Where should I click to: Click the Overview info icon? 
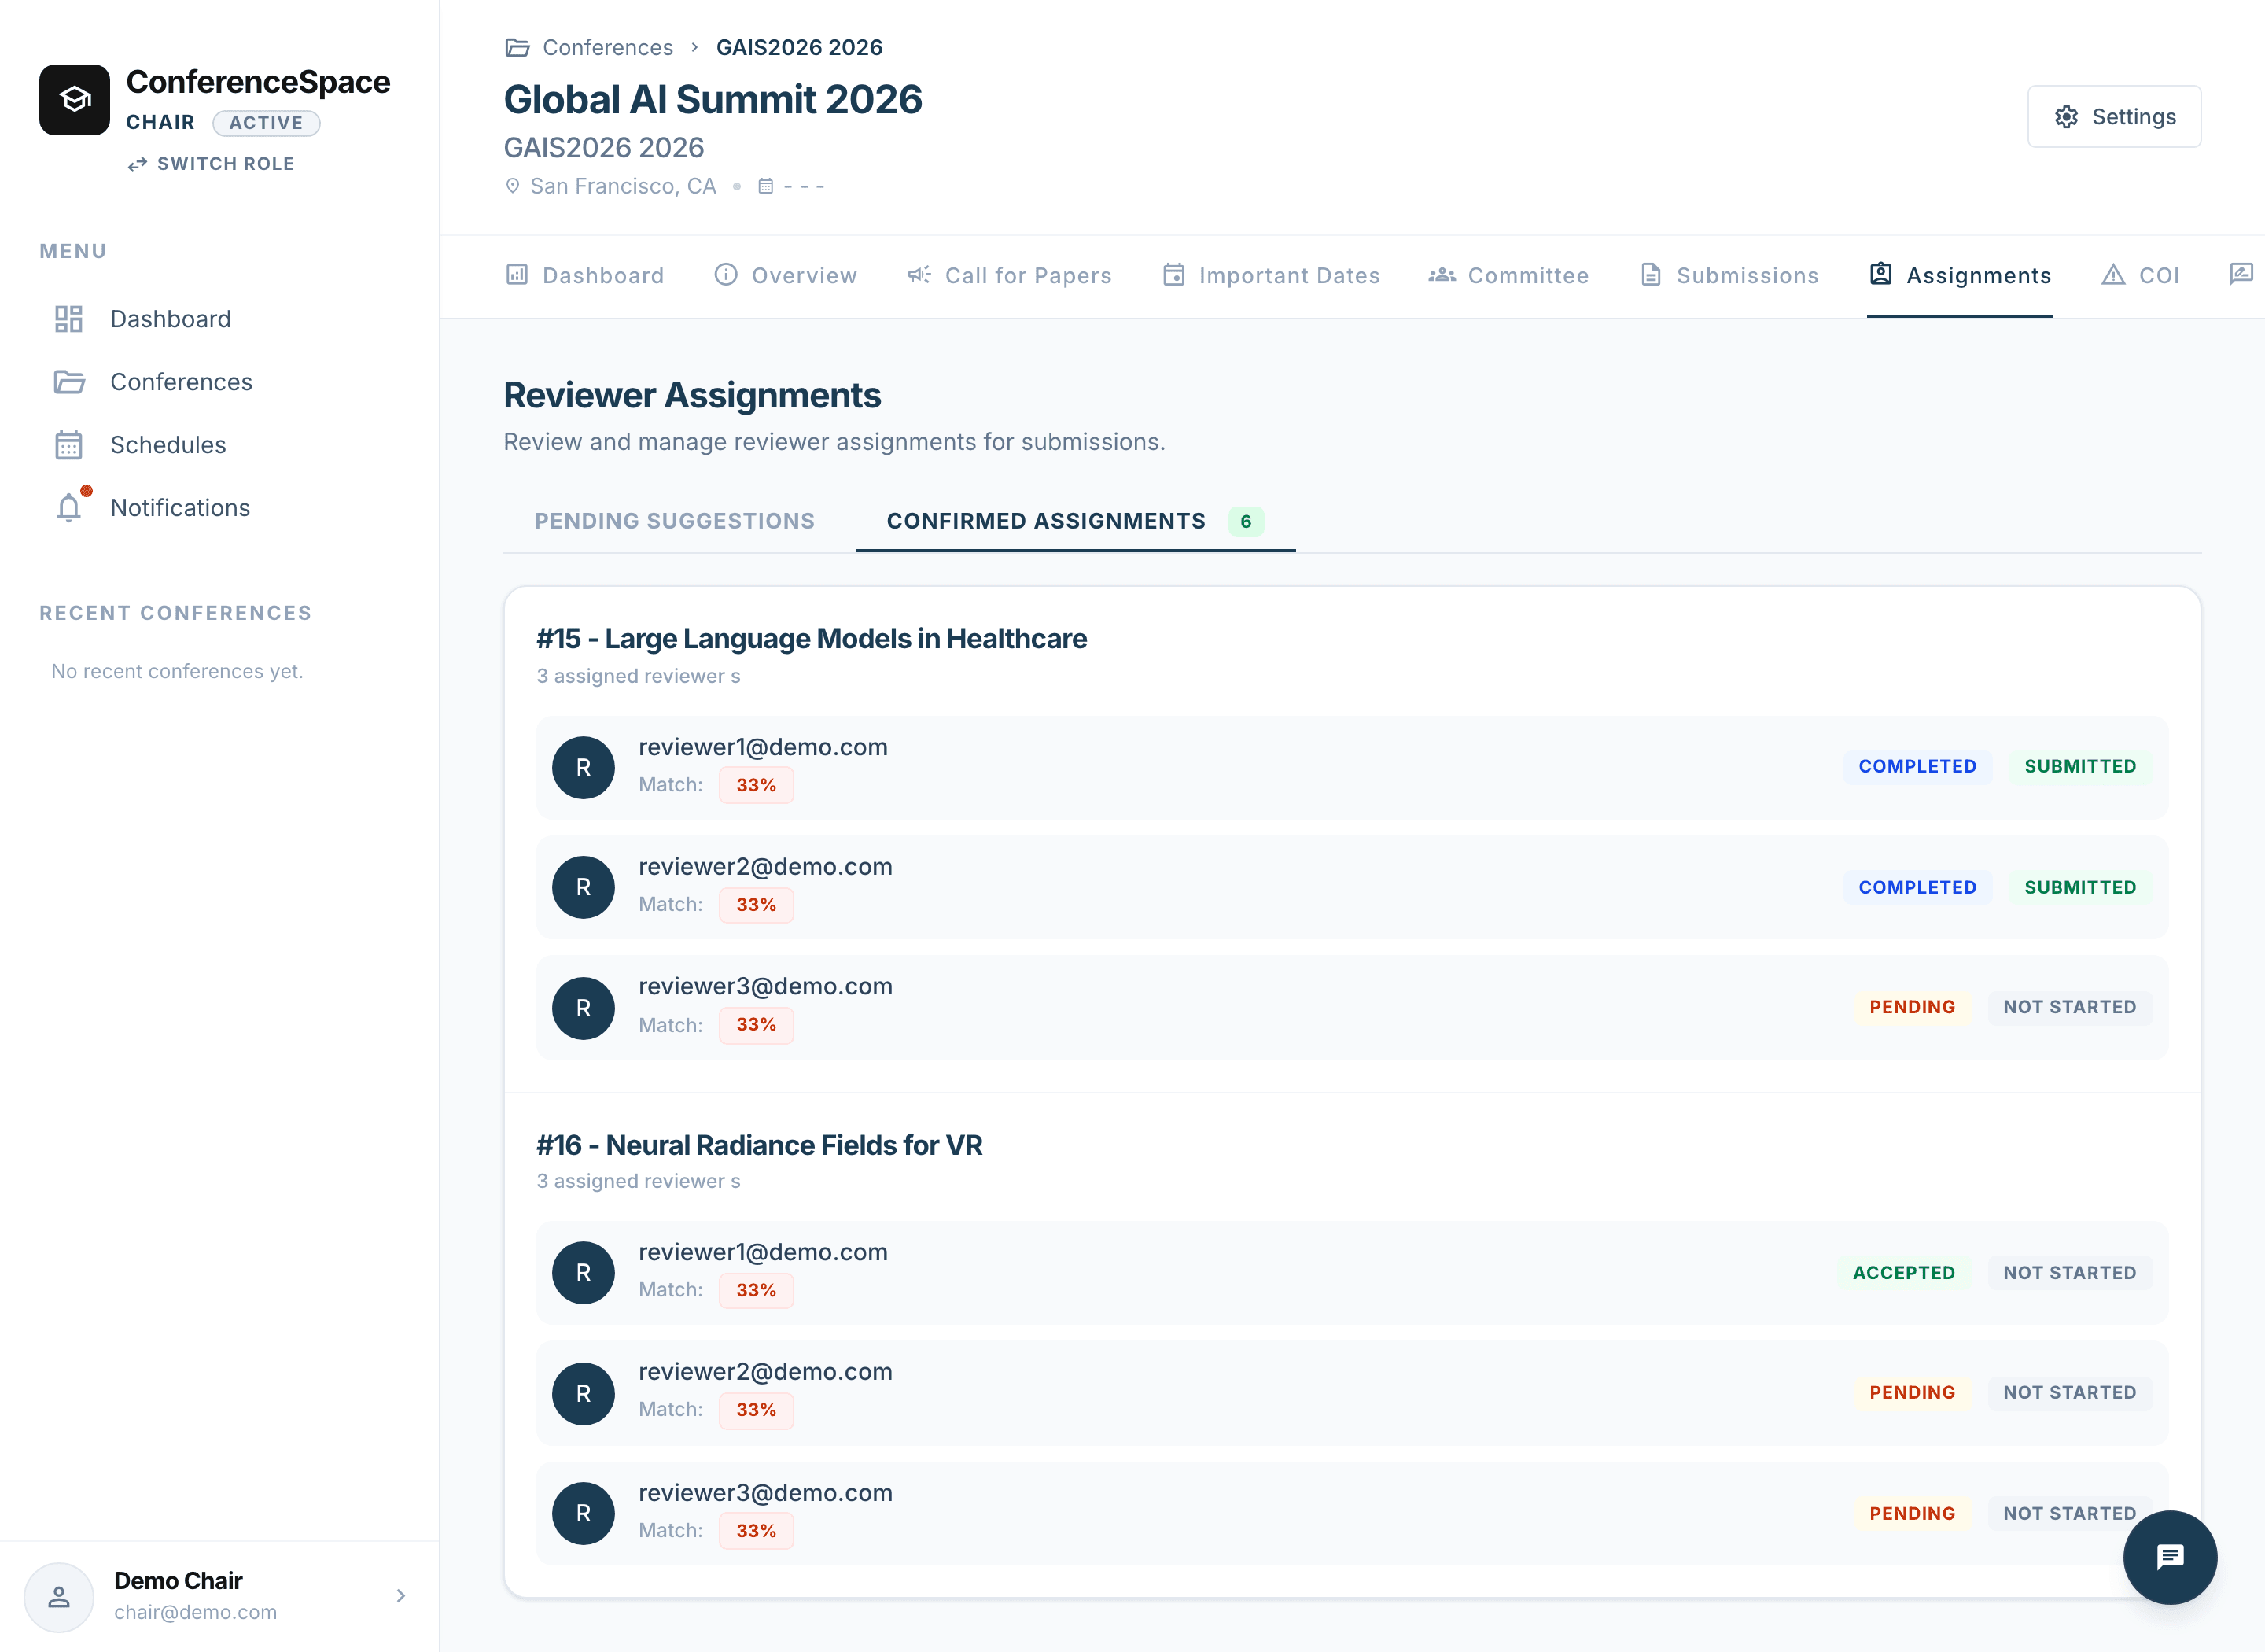pos(726,275)
